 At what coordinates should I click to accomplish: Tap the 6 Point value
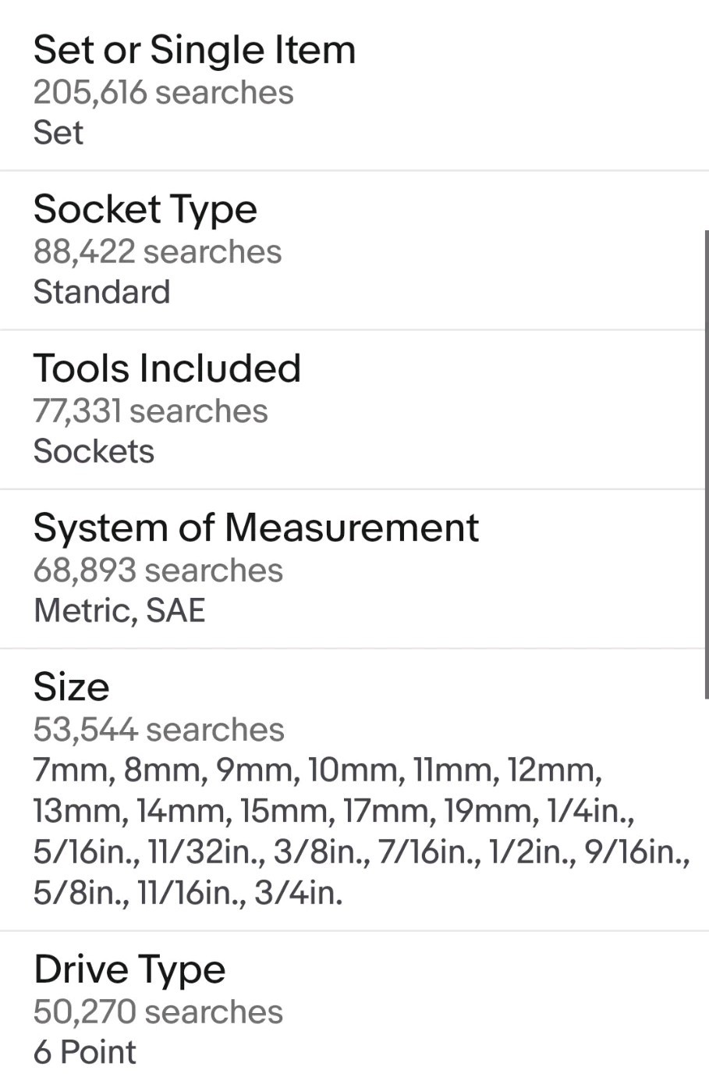85,1051
